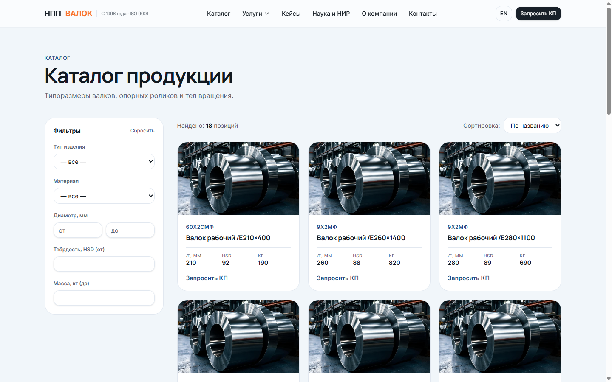The image size is (612, 382).
Task: Click the Фильтры panel heading
Action: pos(67,131)
